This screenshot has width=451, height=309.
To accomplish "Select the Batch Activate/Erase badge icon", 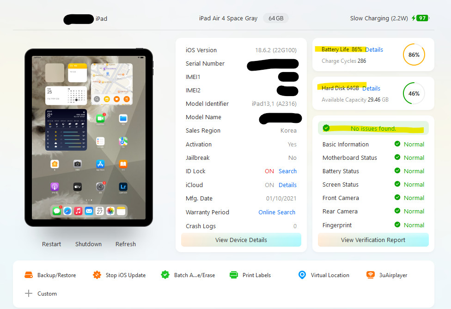I will click(x=165, y=275).
